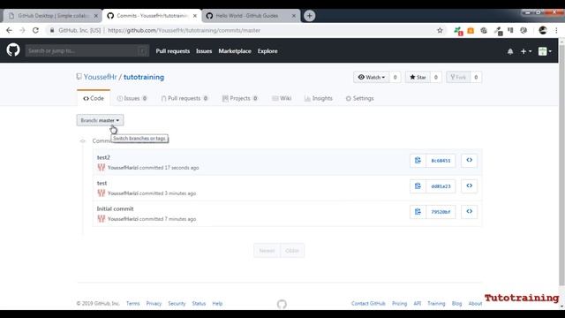Open the Initial commit message link
Screen dimensions: 565x318
[115, 208]
